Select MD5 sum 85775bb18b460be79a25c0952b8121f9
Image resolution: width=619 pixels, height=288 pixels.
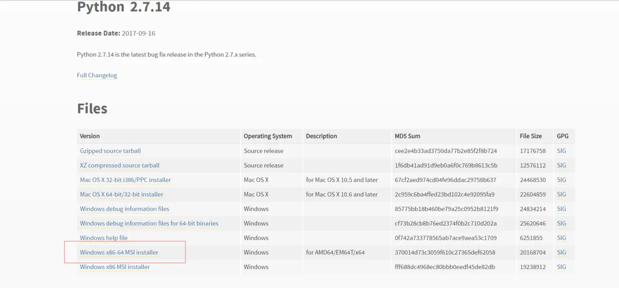(x=446, y=209)
